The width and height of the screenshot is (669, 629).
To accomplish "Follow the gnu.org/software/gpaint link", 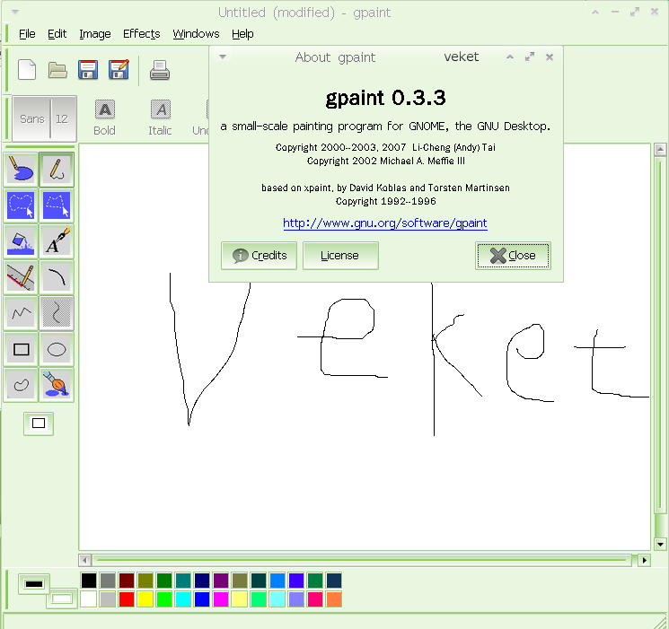I will click(x=385, y=223).
